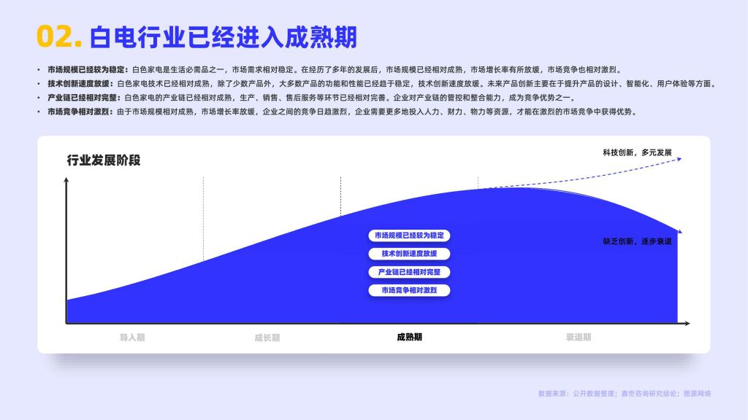Click the chart title 行业发展阶段
Screen dimensions: 748x420
point(104,160)
